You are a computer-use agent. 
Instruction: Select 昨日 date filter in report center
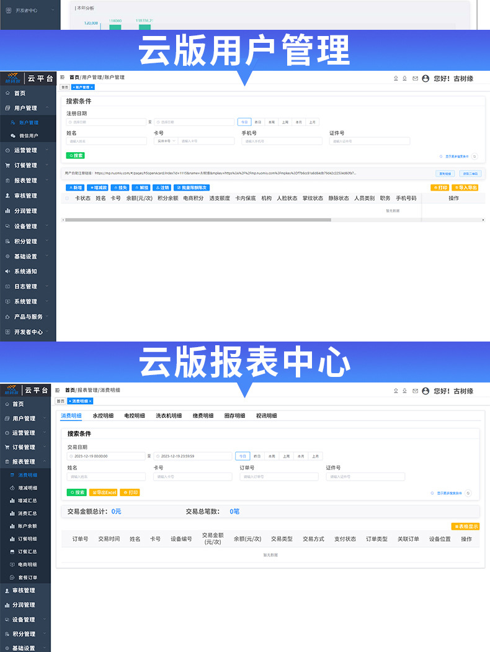[x=257, y=456]
